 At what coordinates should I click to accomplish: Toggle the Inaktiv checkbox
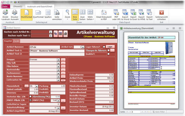[x=108, y=54]
